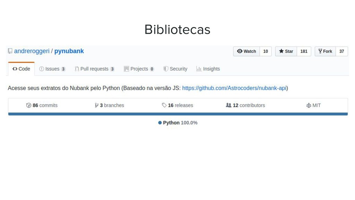
Task: Open the andreroggeri user profile link
Action: click(32, 51)
